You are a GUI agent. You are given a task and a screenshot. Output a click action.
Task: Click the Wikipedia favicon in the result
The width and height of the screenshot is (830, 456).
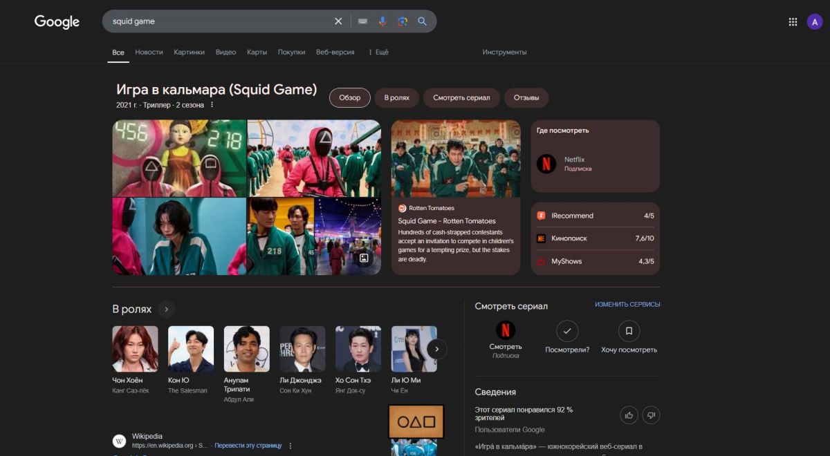(120, 441)
